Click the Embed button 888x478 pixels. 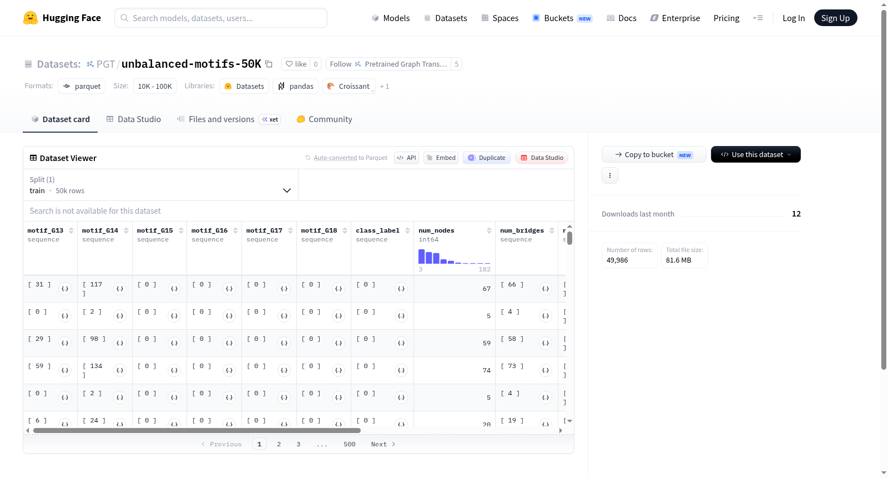point(441,158)
